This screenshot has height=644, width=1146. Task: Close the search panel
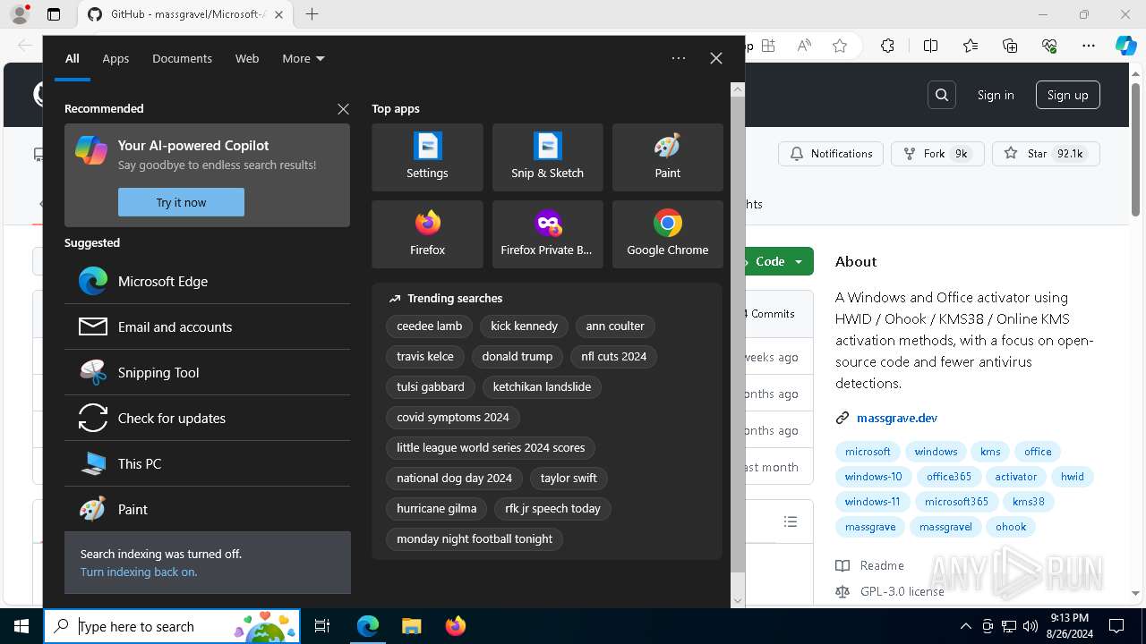pos(716,58)
